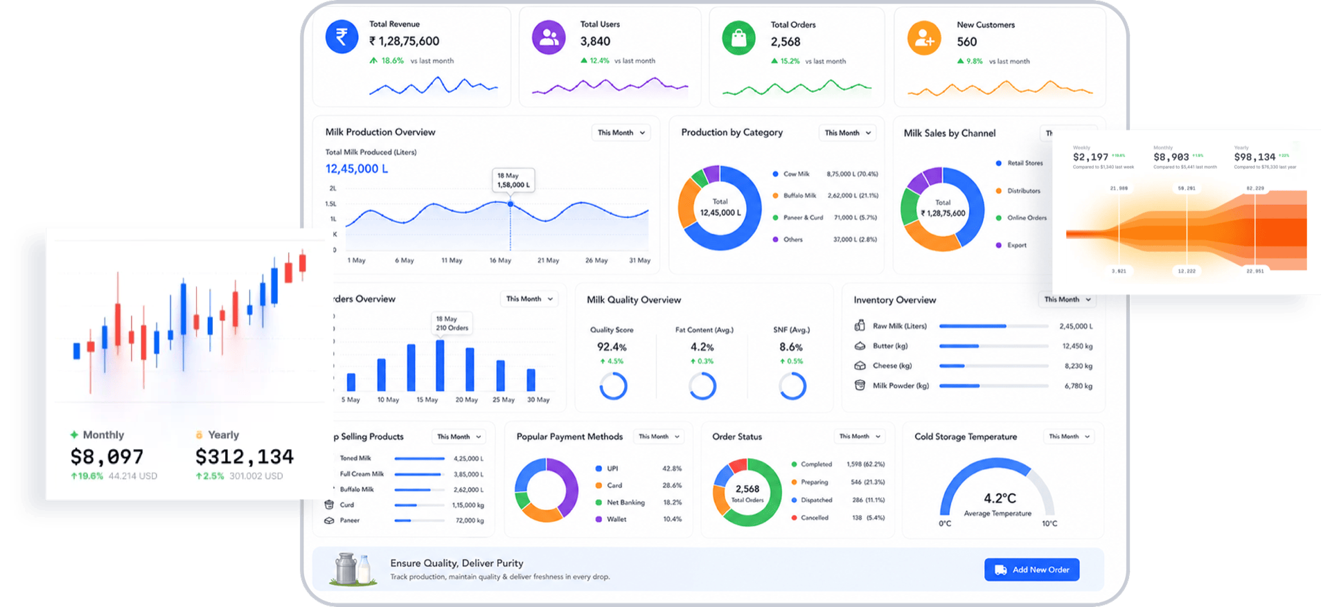The height and width of the screenshot is (607, 1330).
Task: Click the blue Cow Milk legend dot
Action: coord(776,174)
